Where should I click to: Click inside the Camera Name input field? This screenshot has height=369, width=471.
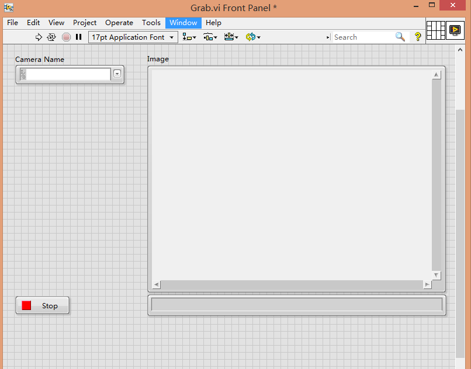click(68, 74)
